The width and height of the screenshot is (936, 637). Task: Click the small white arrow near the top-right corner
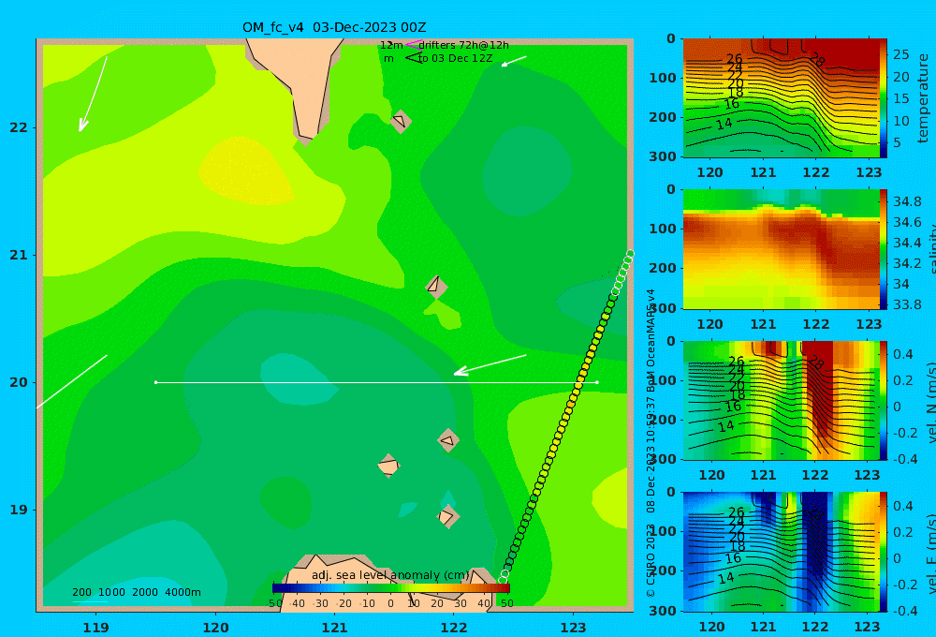(514, 62)
